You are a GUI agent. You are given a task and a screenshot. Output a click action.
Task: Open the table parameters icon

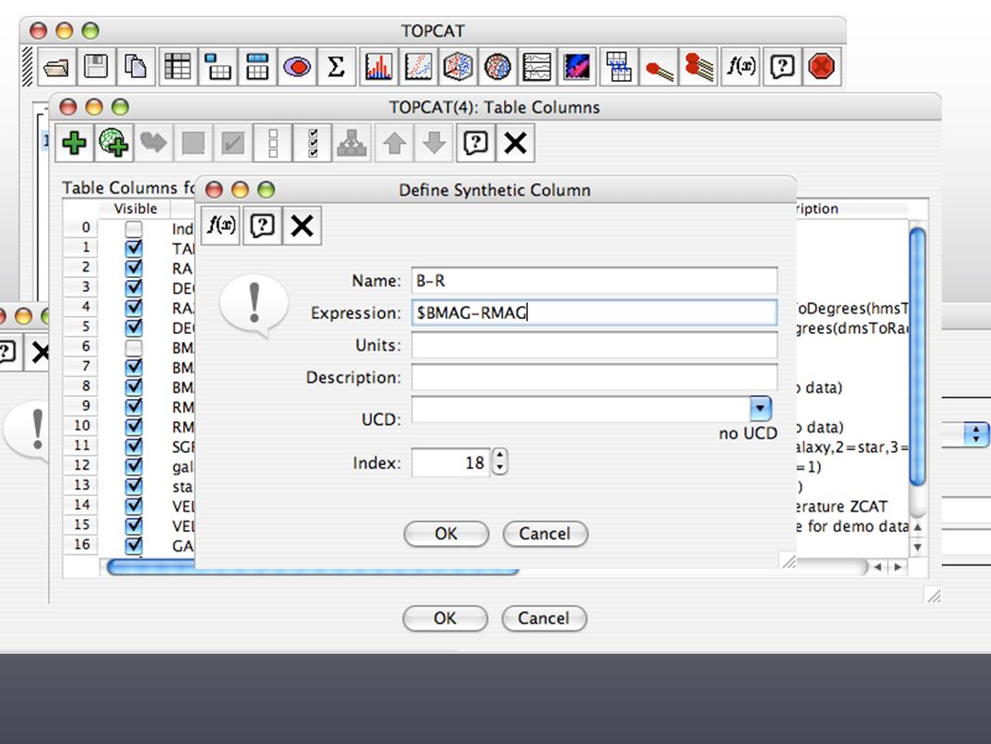click(x=218, y=66)
